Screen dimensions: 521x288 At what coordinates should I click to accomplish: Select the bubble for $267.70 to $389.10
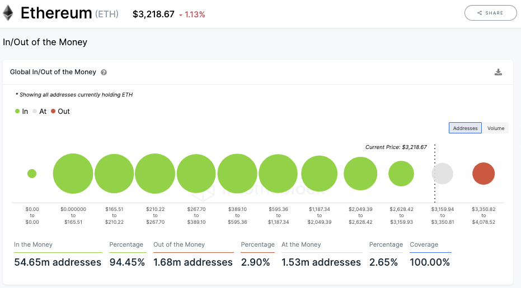[x=196, y=174]
